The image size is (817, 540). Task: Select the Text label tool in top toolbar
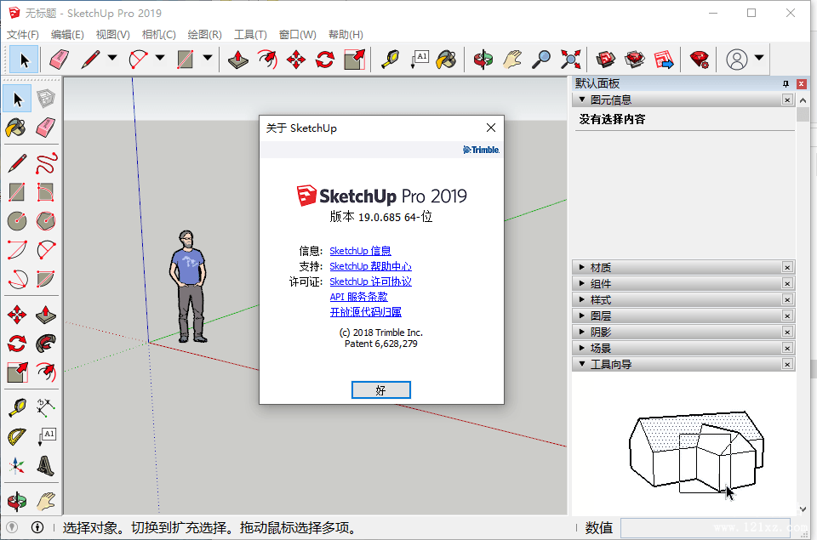coord(420,60)
